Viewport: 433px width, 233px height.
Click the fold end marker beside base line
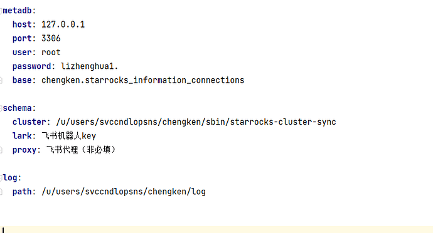click(1, 80)
